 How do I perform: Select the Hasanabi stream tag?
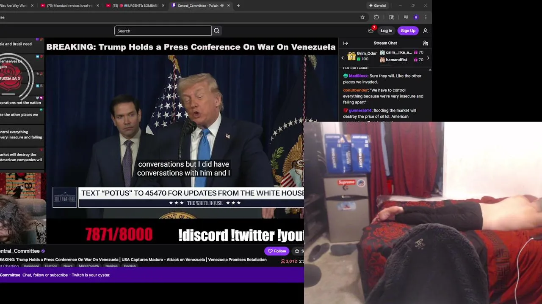pos(31,266)
